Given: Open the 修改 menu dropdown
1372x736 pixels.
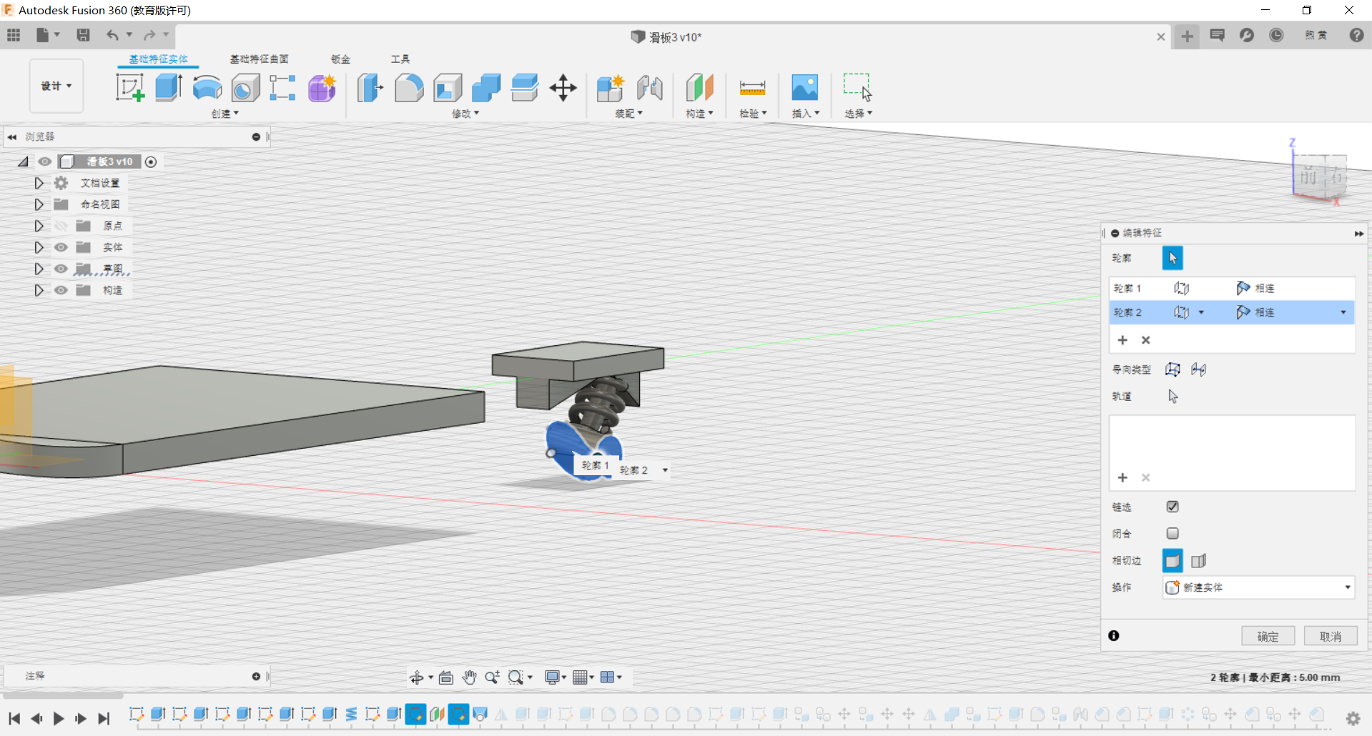Looking at the screenshot, I should pos(465,114).
